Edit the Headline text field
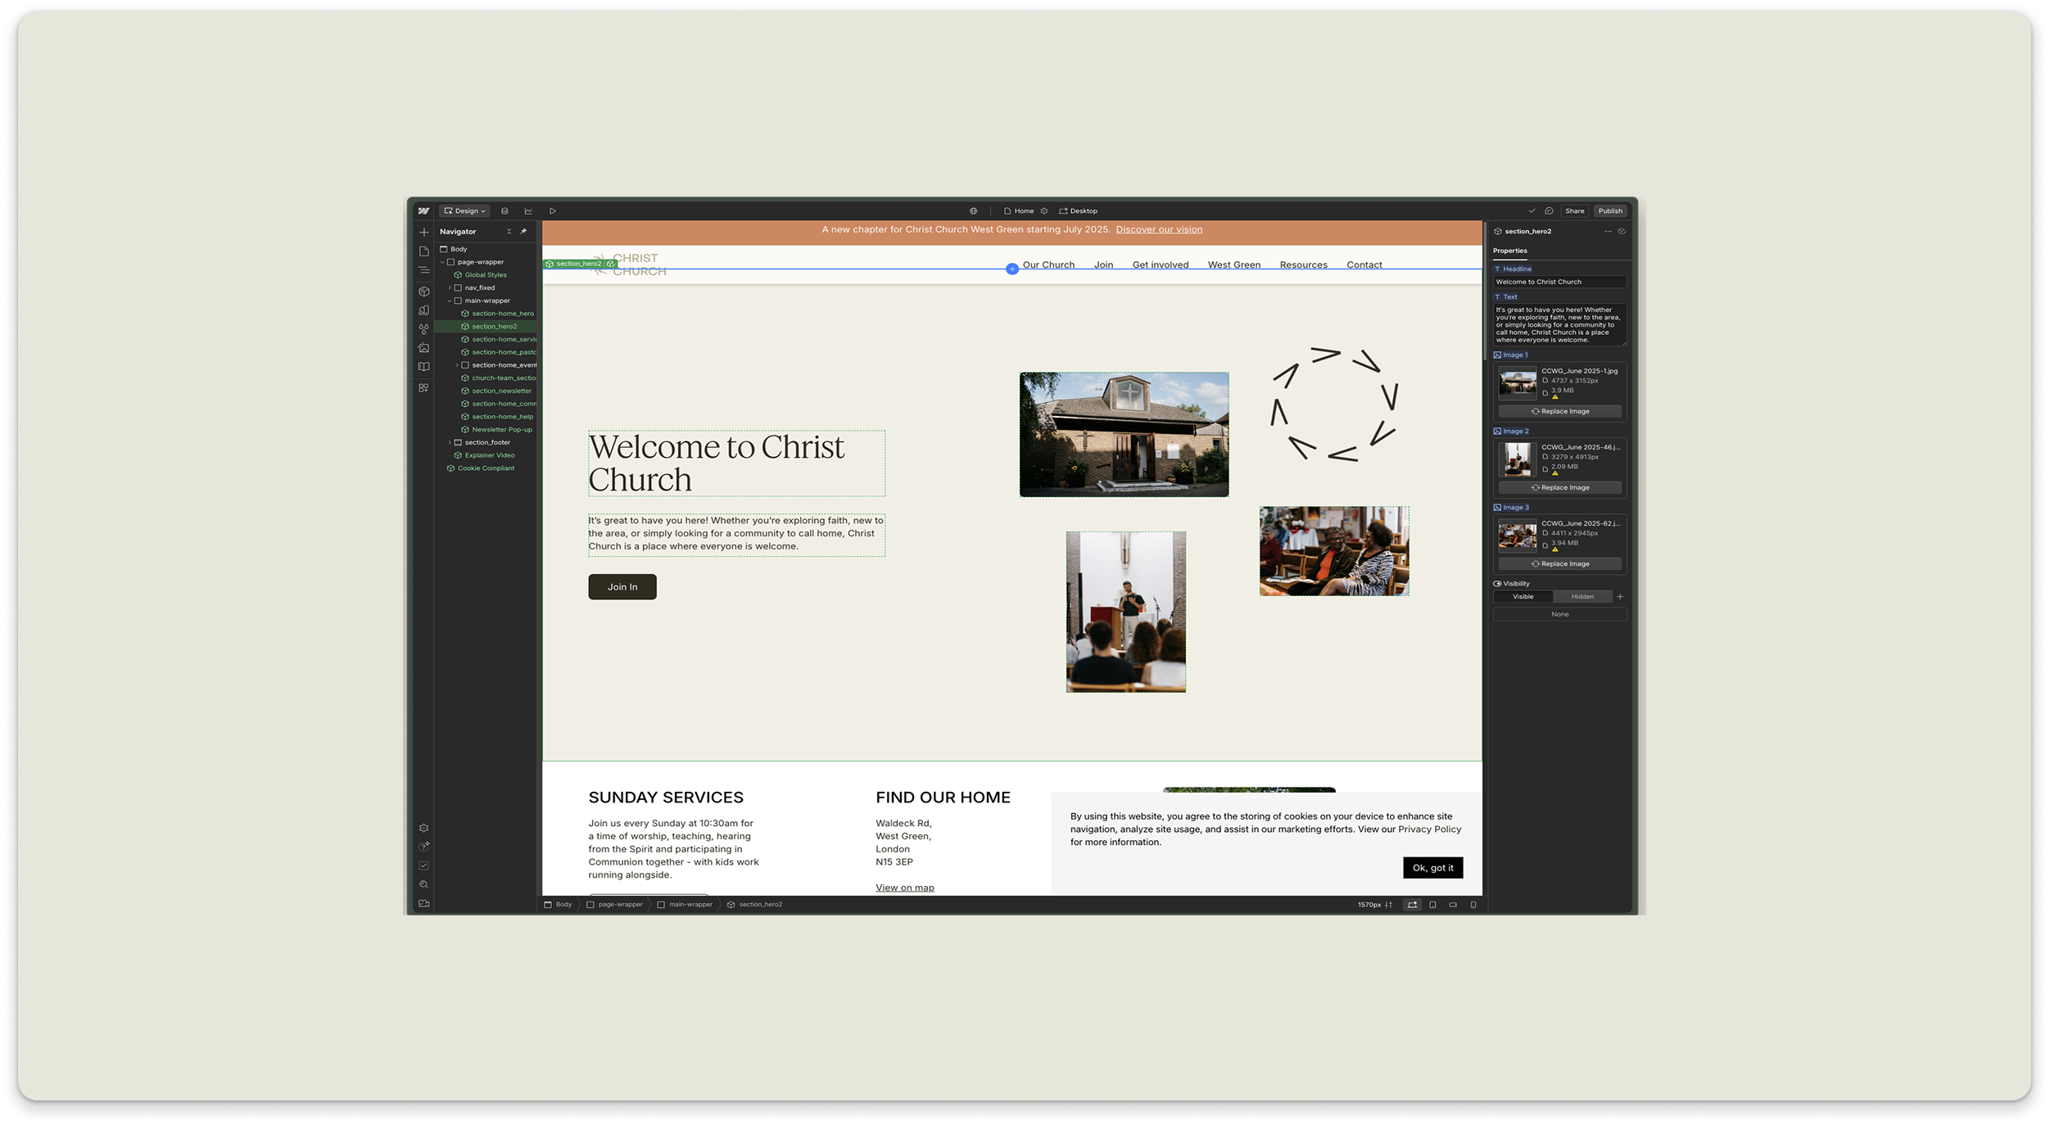The width and height of the screenshot is (2050, 1125). [1559, 282]
